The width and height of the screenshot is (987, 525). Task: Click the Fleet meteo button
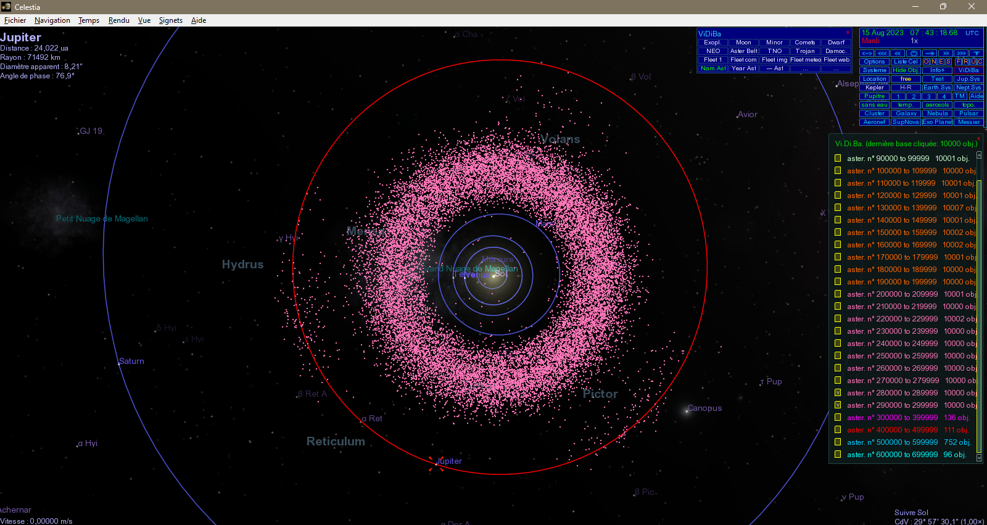(805, 60)
